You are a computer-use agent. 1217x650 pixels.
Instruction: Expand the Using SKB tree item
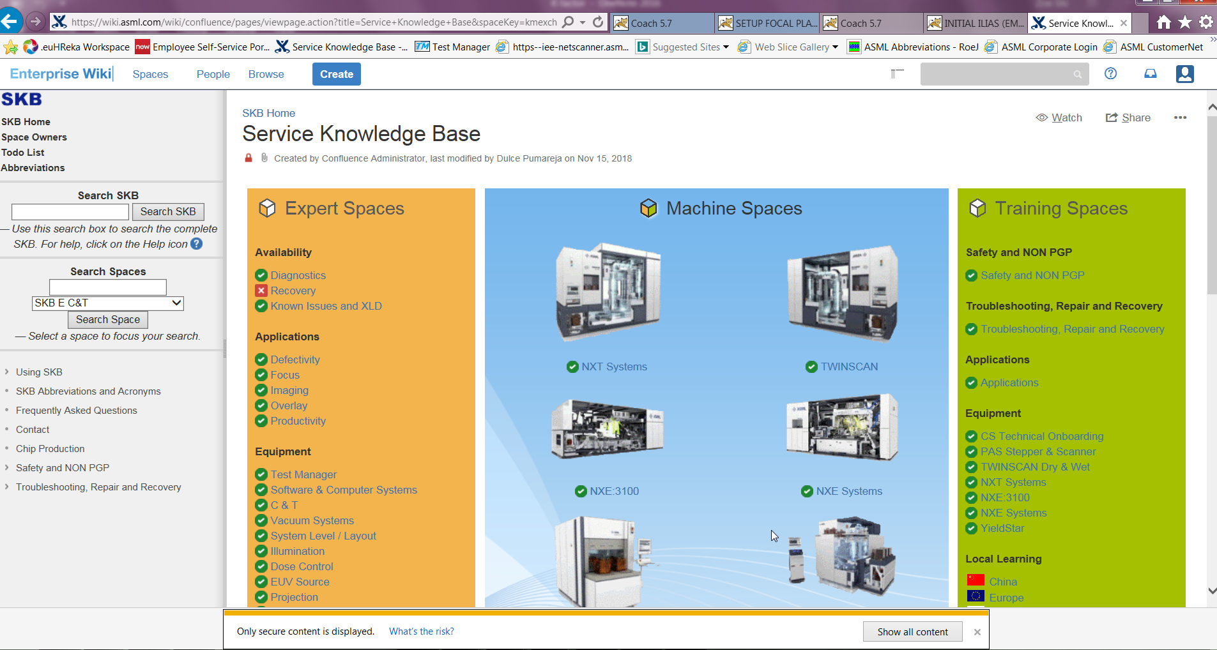click(6, 372)
